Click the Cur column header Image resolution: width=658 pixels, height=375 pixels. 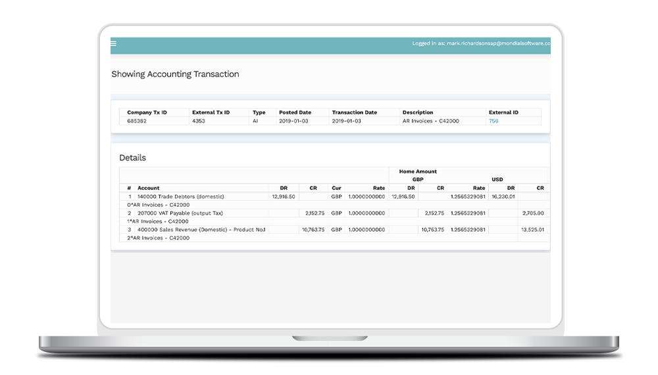[x=336, y=188]
